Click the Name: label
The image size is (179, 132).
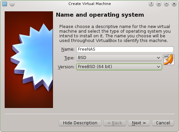pos(68,49)
